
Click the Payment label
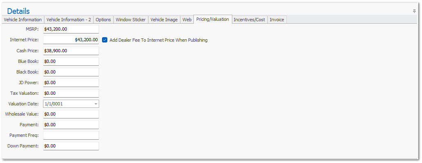pos(29,125)
